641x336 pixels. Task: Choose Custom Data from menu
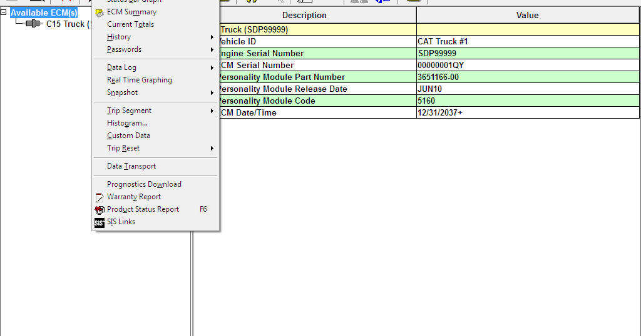click(x=128, y=136)
